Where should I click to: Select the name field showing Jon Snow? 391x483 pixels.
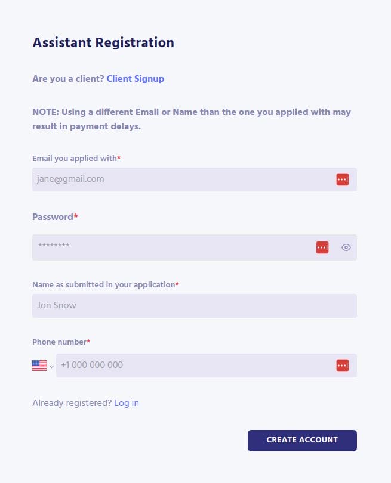[x=194, y=306]
